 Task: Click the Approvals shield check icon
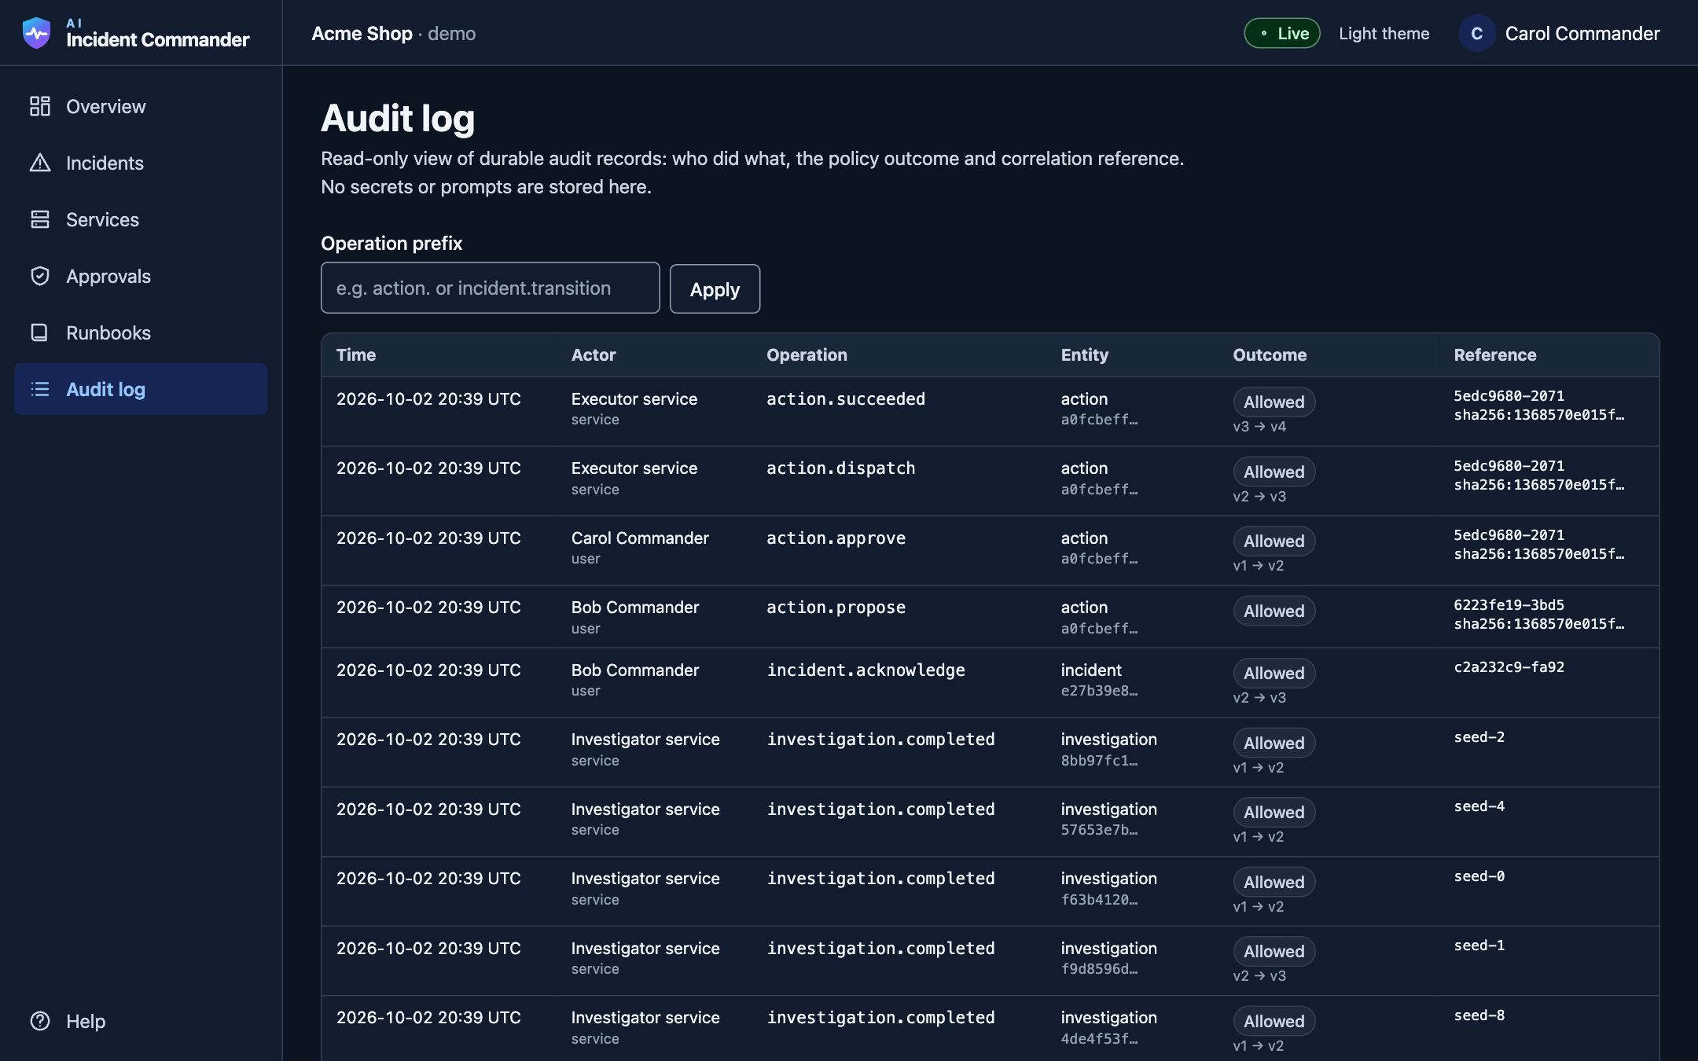pos(40,276)
